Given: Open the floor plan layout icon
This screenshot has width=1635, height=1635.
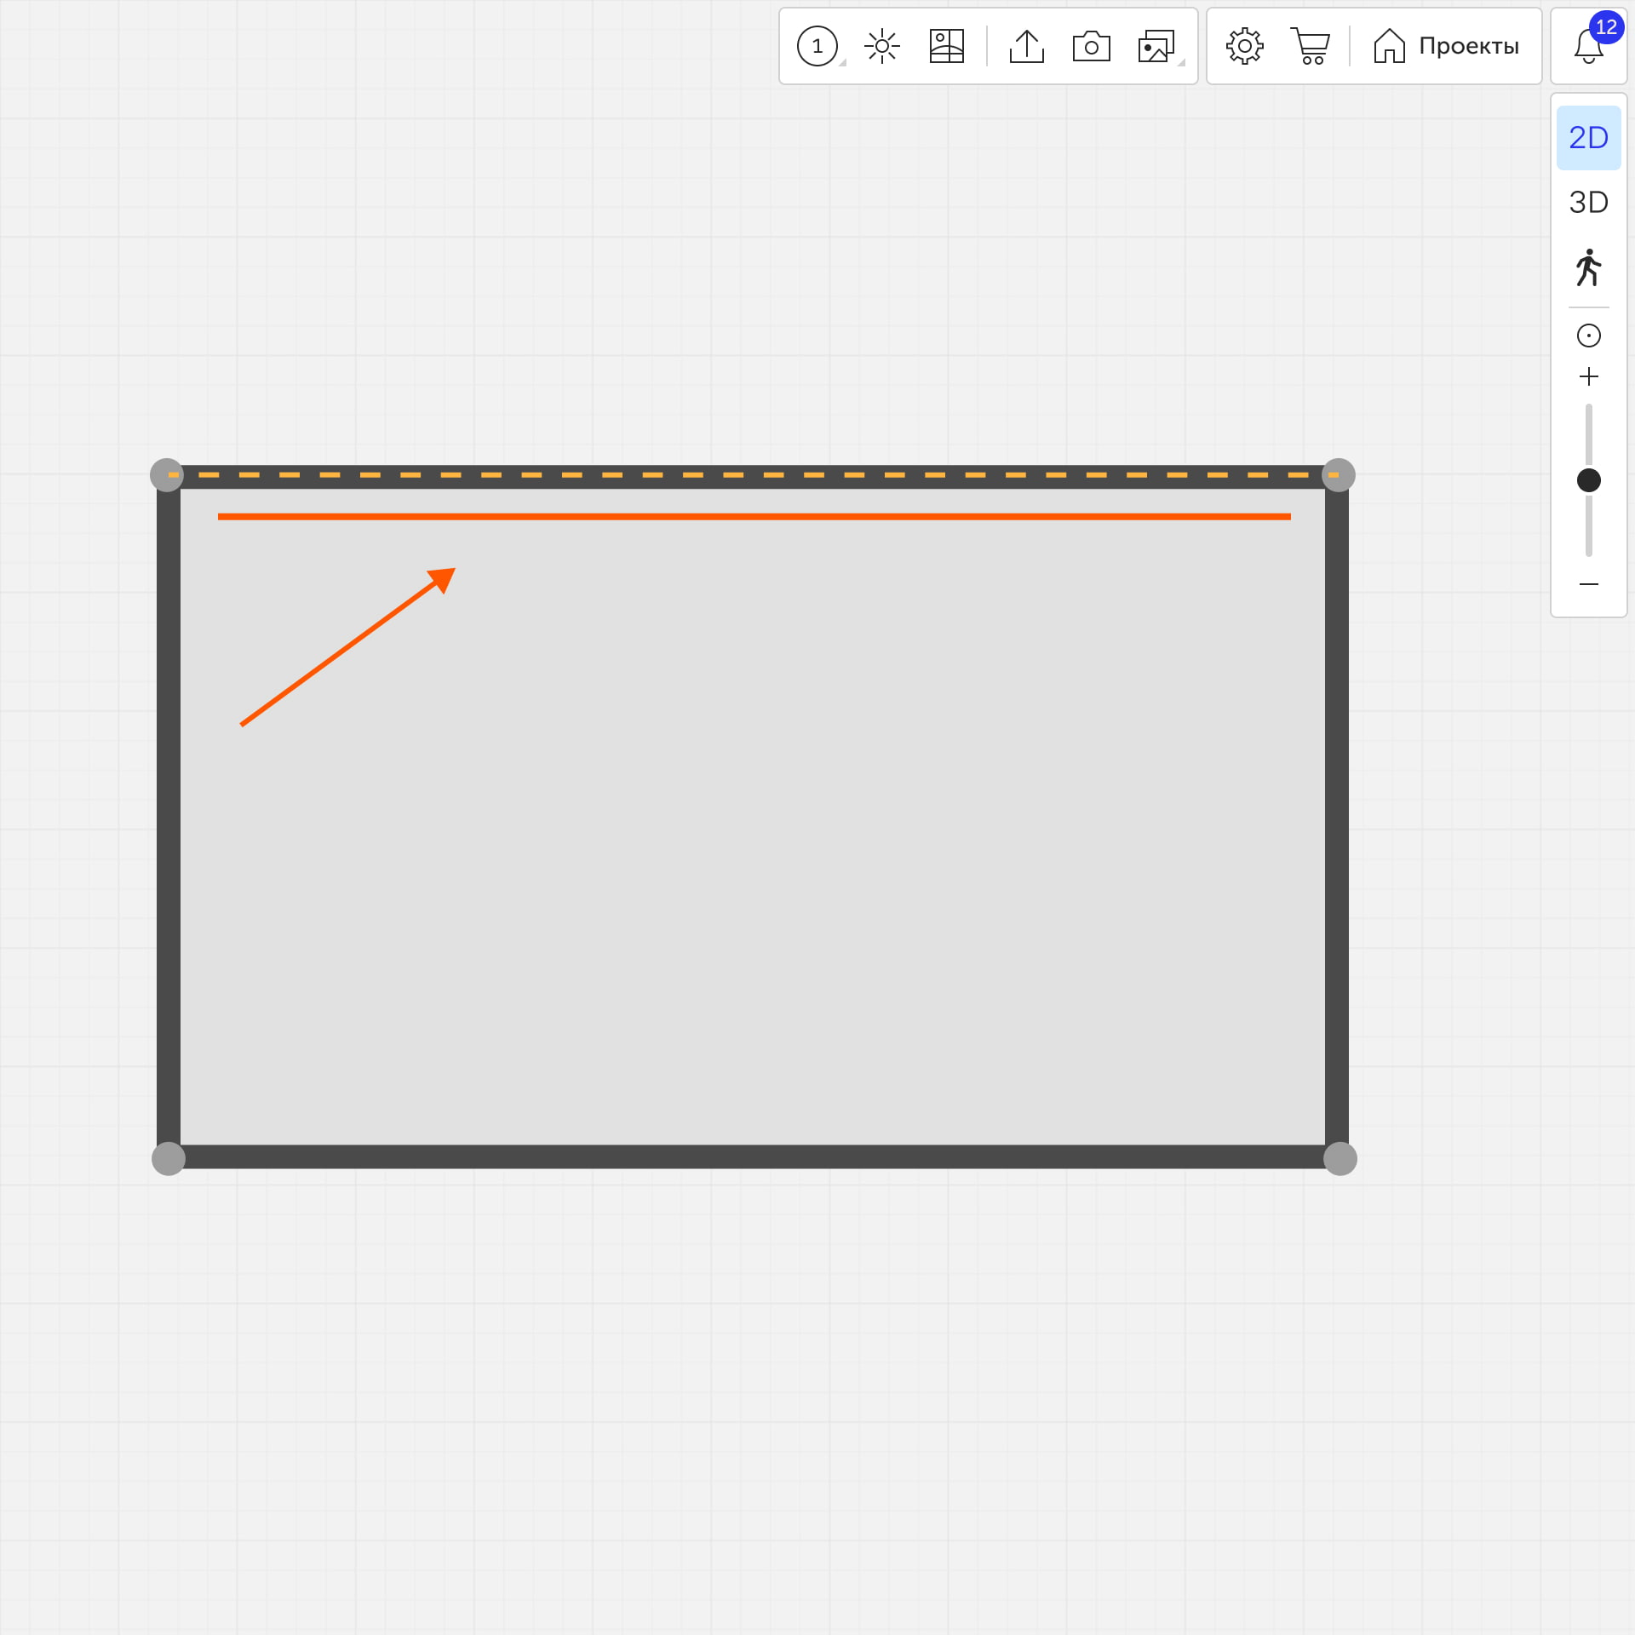Looking at the screenshot, I should click(946, 46).
